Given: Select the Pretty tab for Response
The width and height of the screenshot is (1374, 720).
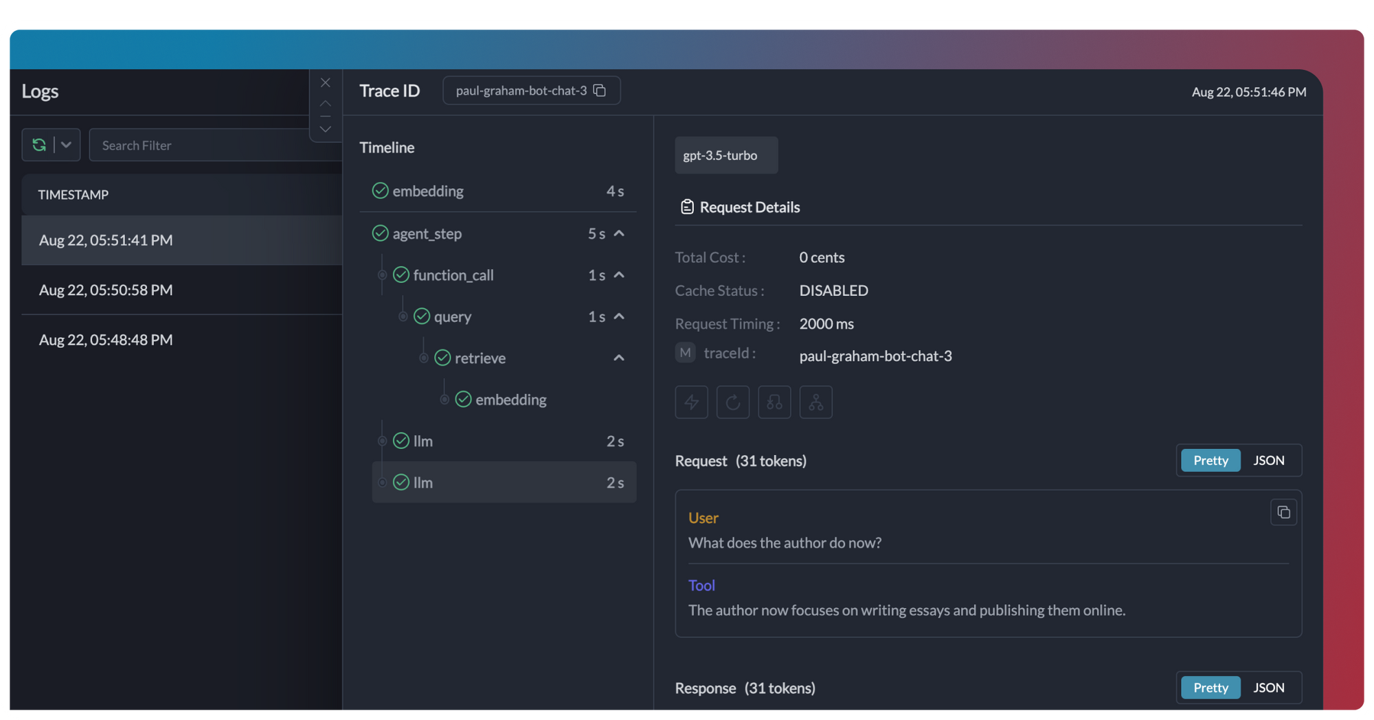Looking at the screenshot, I should [x=1210, y=687].
